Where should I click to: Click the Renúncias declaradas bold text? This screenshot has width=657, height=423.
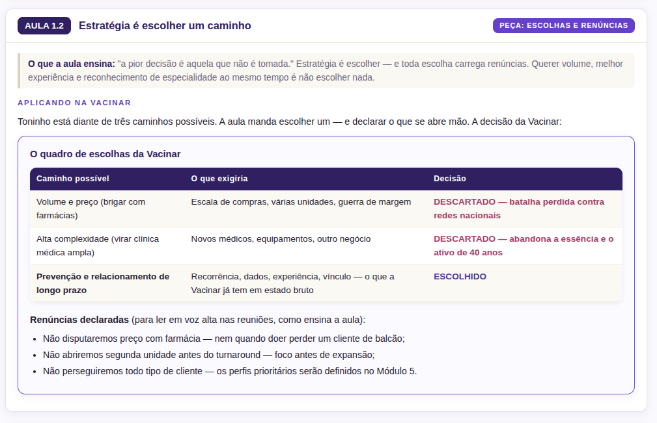(79, 320)
